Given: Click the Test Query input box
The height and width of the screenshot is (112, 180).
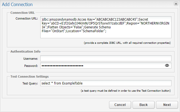Looking at the screenshot, I should [x=106, y=83].
